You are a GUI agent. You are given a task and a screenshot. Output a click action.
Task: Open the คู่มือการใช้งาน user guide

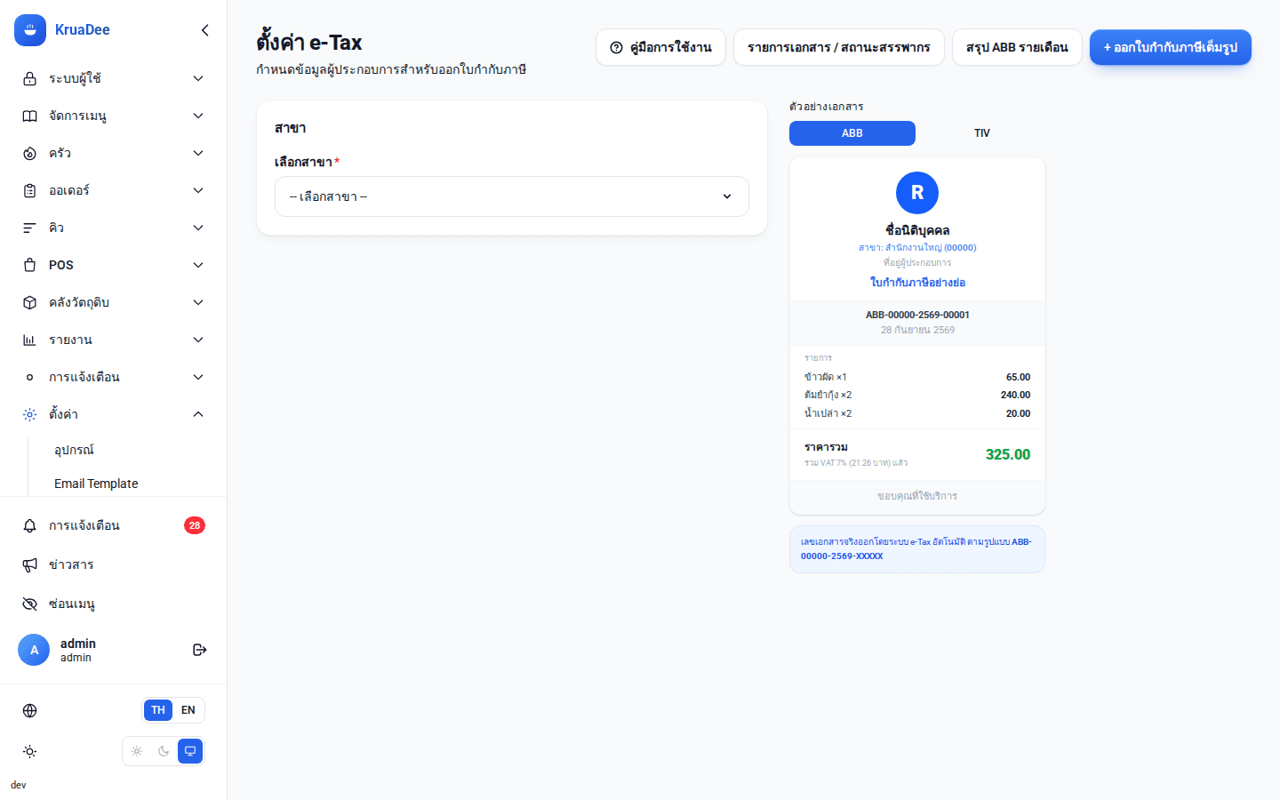[x=660, y=47]
